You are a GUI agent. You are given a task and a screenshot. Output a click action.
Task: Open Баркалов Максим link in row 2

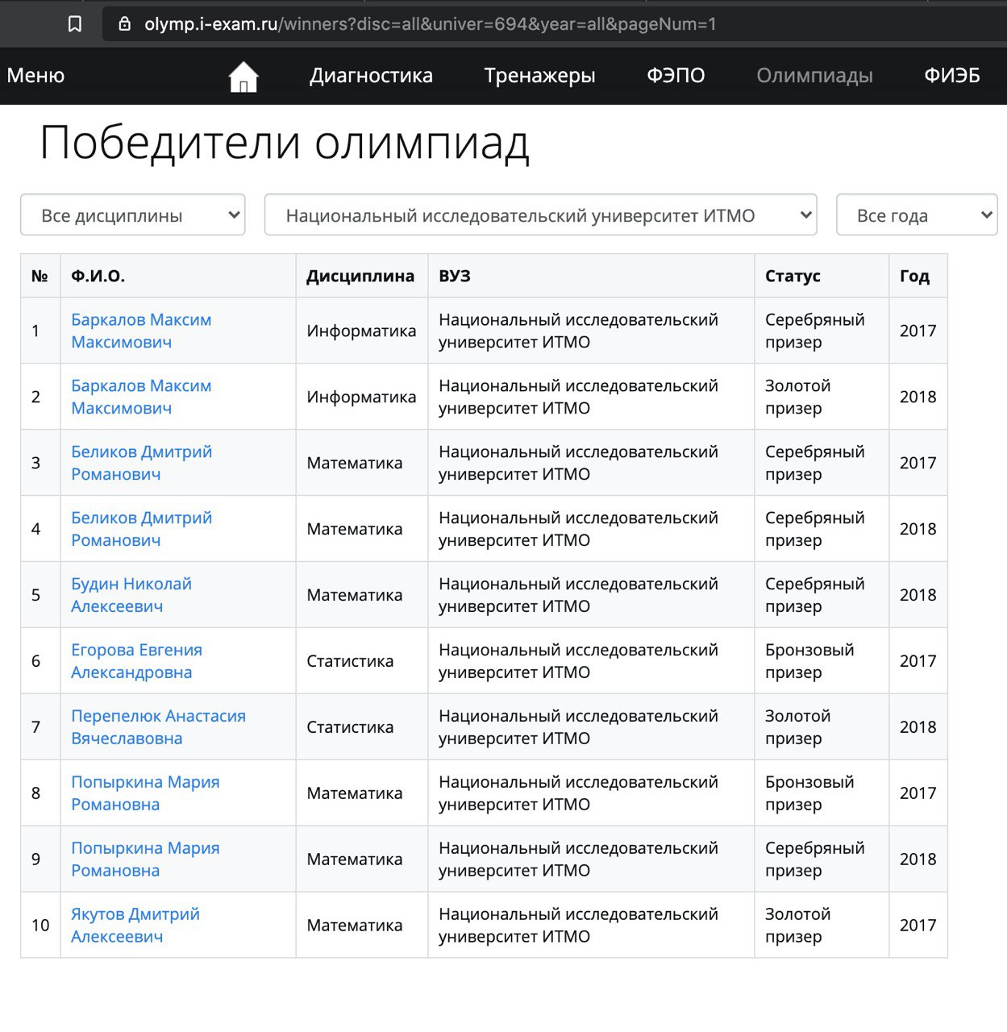click(141, 397)
